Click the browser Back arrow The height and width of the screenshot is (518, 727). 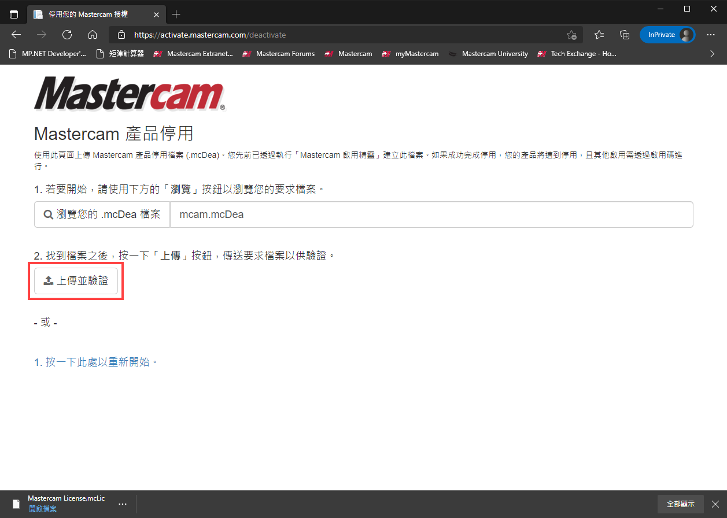tap(16, 35)
